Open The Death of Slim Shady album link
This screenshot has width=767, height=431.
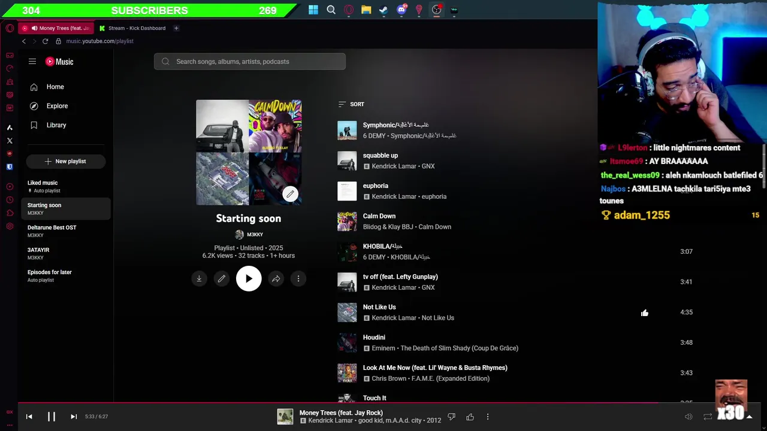(x=459, y=348)
